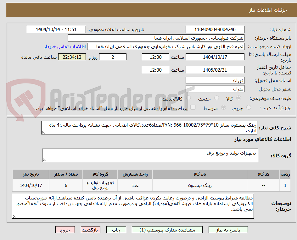Click the تهران province field
Viewport: 297px width, 240px height.
(215, 80)
